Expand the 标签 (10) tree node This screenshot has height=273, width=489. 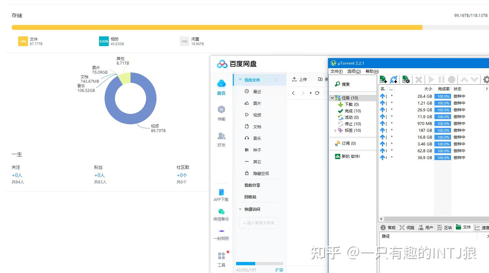pos(335,130)
